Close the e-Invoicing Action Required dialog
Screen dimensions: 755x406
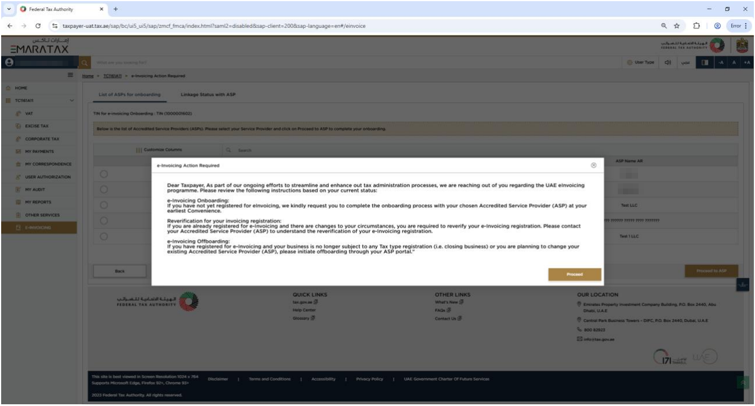[593, 165]
